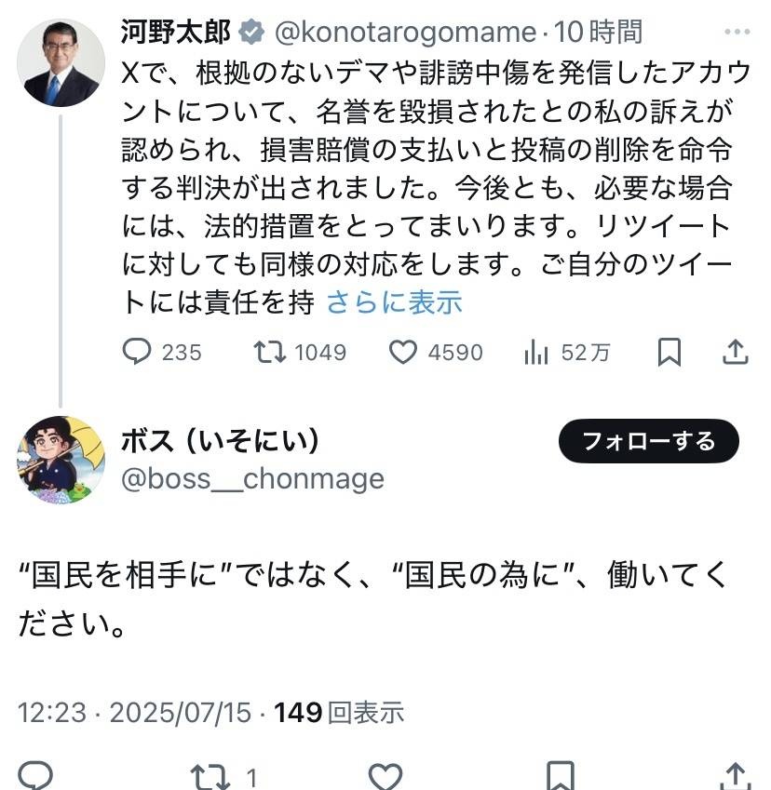This screenshot has width=771, height=790.
Task: Share 河野太郎's post
Action: (735, 353)
